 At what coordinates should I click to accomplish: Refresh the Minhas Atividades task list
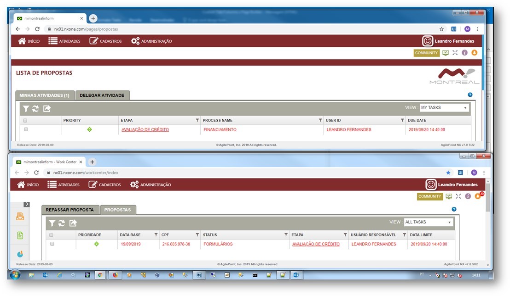(x=35, y=109)
